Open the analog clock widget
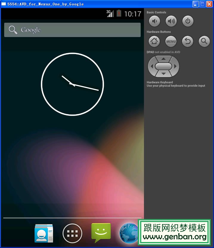The width and height of the screenshot is (214, 248). 72,84
